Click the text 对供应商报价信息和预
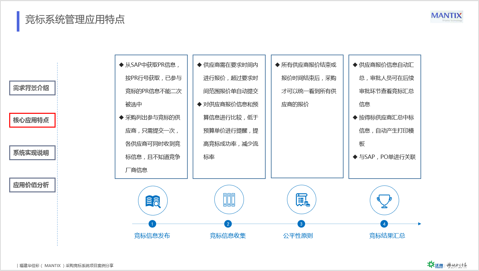Screen dimensions: 479x271 pyautogui.click(x=231, y=104)
